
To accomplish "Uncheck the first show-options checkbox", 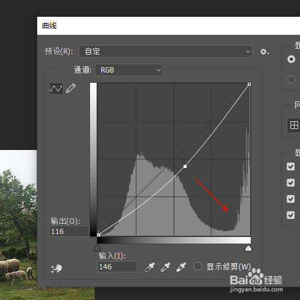I will tap(290, 166).
